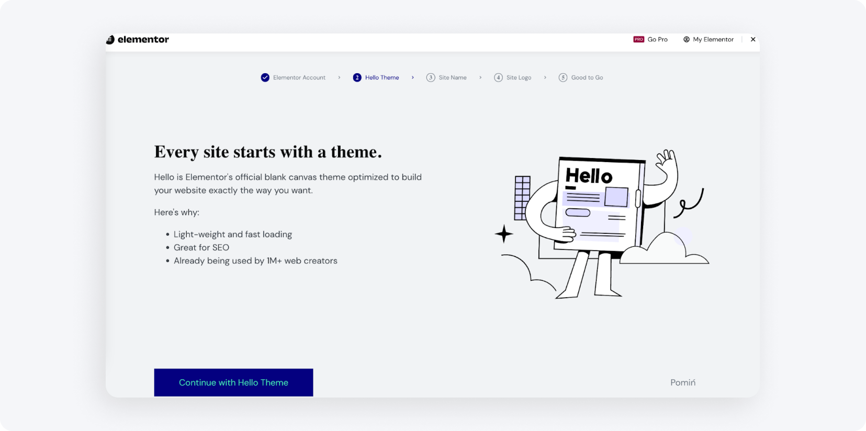Click the heading Every site starts with a theme.
Screen dimensions: 866x431
tap(268, 152)
